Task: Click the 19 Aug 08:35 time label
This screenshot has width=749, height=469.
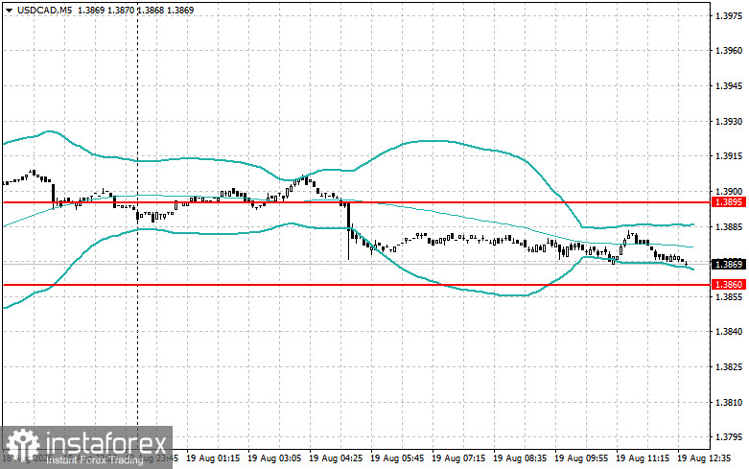Action: tap(520, 458)
